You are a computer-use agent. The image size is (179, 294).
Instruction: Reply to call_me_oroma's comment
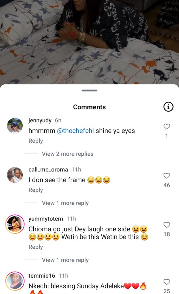coord(36,190)
